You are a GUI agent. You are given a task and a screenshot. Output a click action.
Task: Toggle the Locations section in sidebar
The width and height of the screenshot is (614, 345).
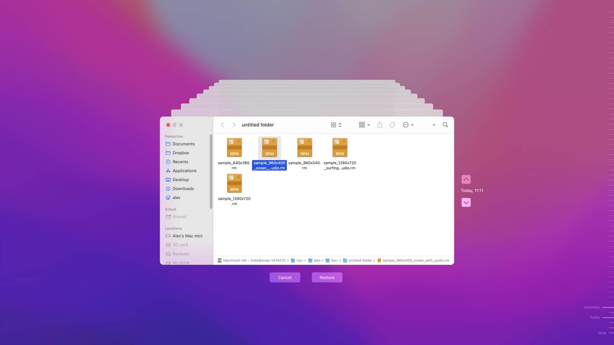(x=173, y=228)
